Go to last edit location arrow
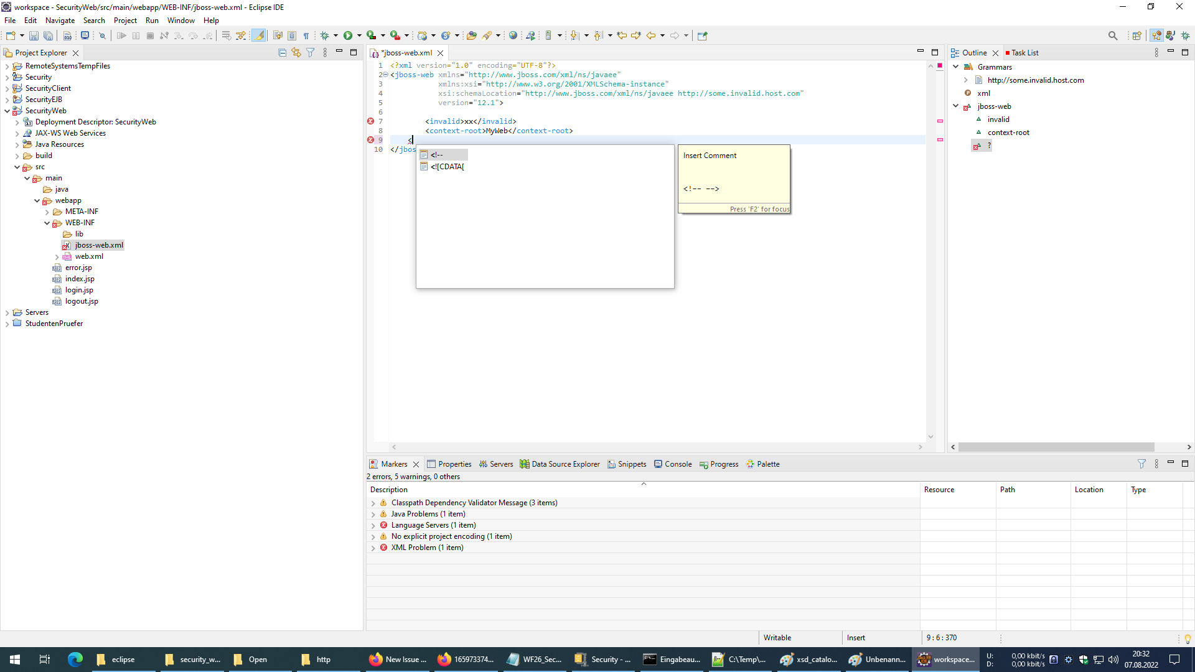This screenshot has height=672, width=1195. pyautogui.click(x=621, y=35)
